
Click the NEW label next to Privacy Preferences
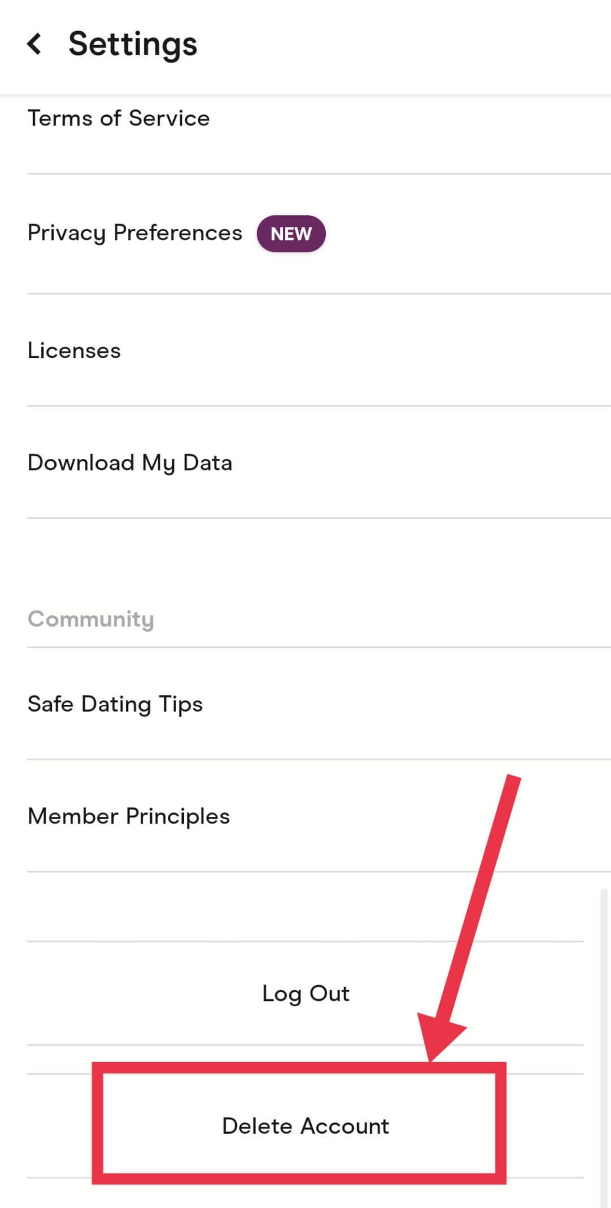(290, 234)
